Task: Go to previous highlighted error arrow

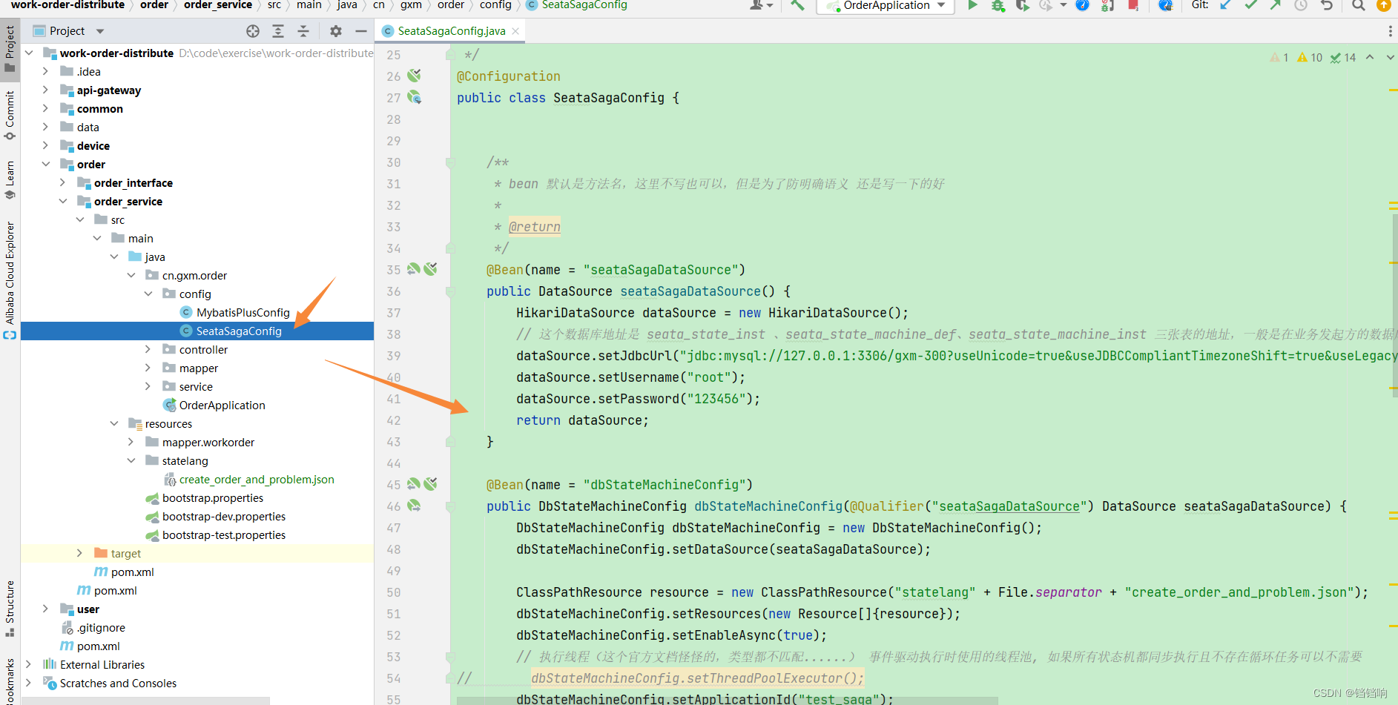Action: [1370, 57]
